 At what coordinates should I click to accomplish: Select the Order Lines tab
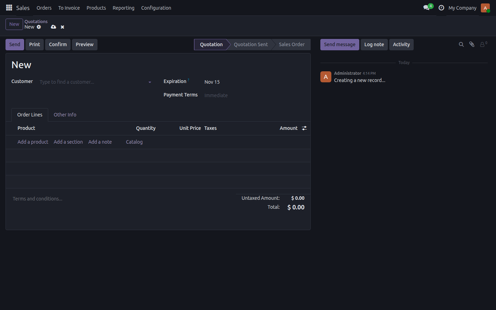click(x=30, y=115)
